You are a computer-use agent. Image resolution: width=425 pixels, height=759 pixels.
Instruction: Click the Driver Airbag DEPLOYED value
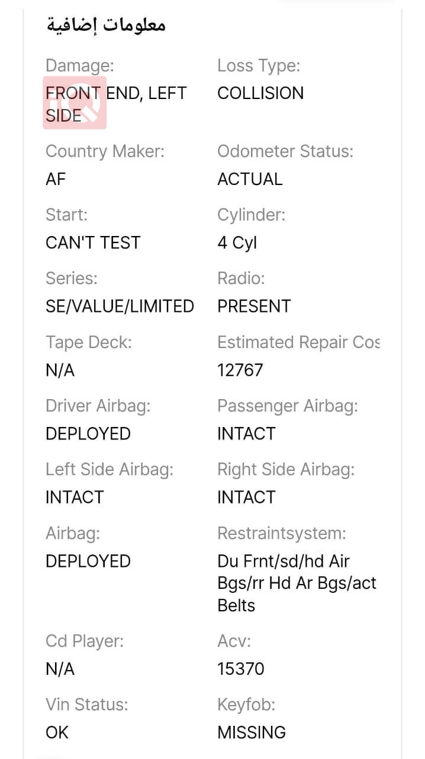coord(88,433)
